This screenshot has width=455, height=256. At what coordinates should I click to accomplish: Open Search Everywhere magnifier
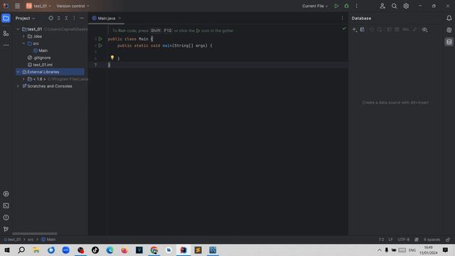pyautogui.click(x=394, y=6)
